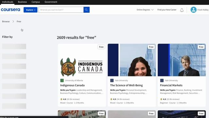Screen dimensions: 209x118
Task: Open The Science of Well-Being course title
Action: (x=126, y=85)
